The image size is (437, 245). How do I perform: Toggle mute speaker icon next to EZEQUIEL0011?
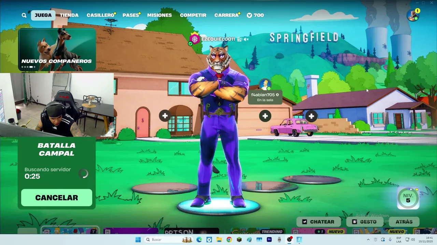coord(246,39)
